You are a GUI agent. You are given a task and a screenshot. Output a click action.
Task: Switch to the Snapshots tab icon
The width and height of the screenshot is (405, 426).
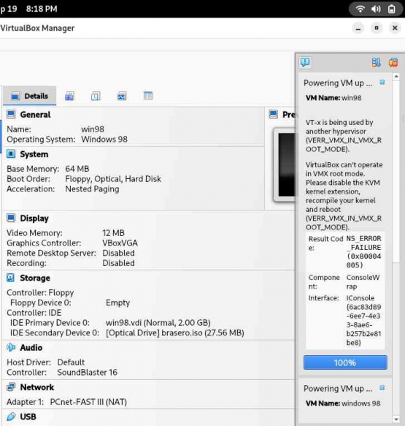click(x=69, y=96)
